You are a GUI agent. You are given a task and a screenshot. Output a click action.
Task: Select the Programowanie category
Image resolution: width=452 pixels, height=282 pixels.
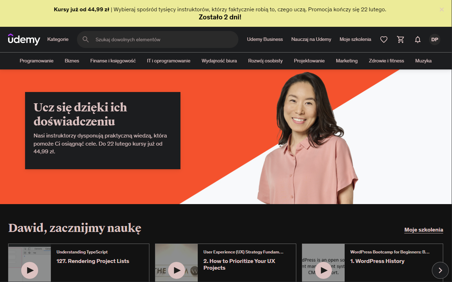(x=37, y=61)
